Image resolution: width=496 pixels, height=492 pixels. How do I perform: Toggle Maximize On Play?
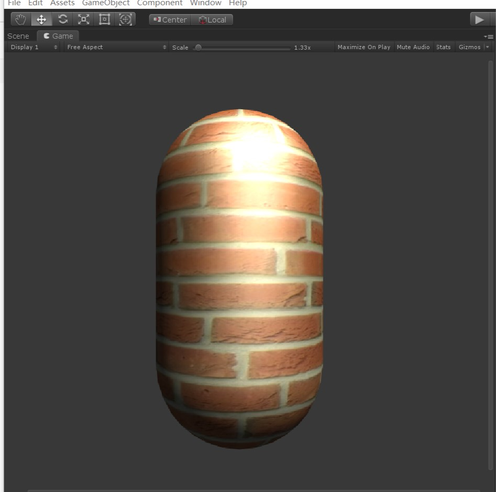pyautogui.click(x=363, y=47)
